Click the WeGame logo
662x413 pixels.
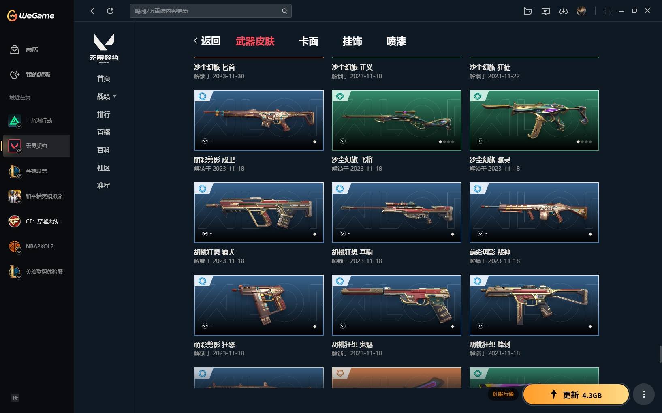pos(31,15)
